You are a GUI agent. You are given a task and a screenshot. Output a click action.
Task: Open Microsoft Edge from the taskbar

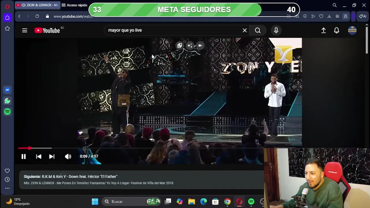(x=204, y=202)
